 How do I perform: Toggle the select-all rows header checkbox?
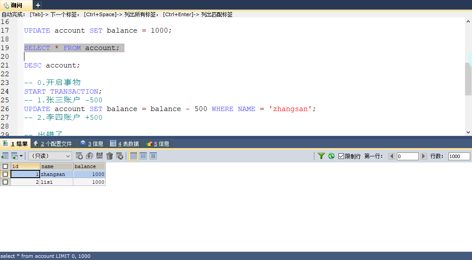(x=5, y=166)
